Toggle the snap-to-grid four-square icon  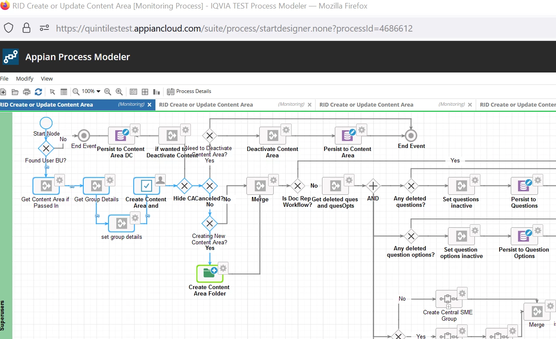coord(145,92)
